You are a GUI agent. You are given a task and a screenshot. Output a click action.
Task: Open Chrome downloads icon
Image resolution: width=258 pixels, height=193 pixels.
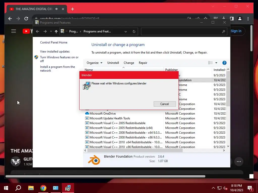pyautogui.click(x=224, y=18)
